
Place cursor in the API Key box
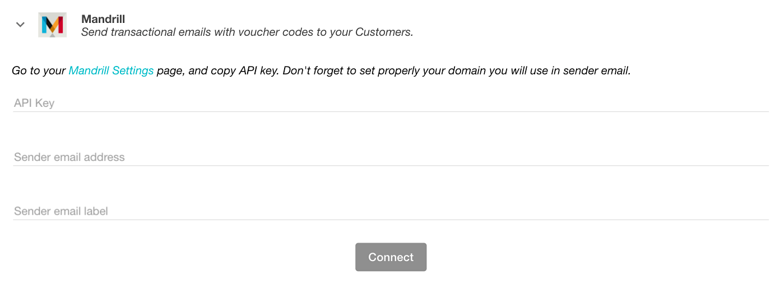tap(391, 103)
